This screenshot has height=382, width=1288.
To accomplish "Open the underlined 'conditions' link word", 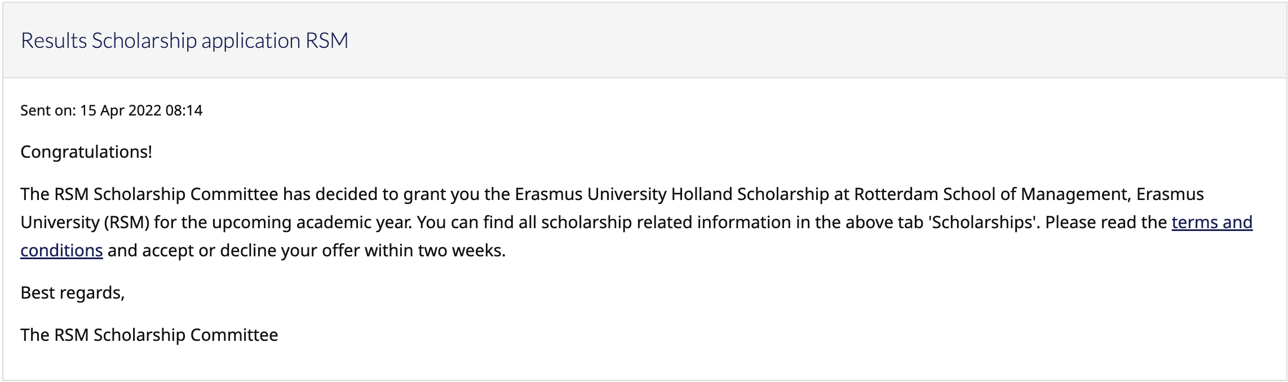I will pyautogui.click(x=61, y=251).
